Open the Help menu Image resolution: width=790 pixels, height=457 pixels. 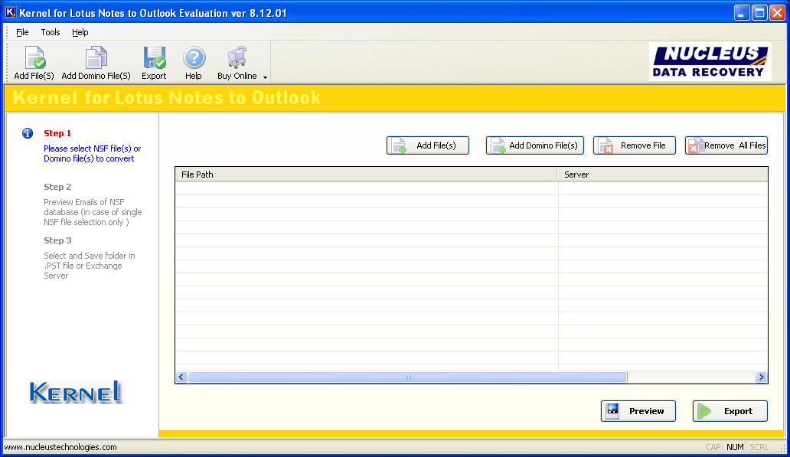click(80, 32)
